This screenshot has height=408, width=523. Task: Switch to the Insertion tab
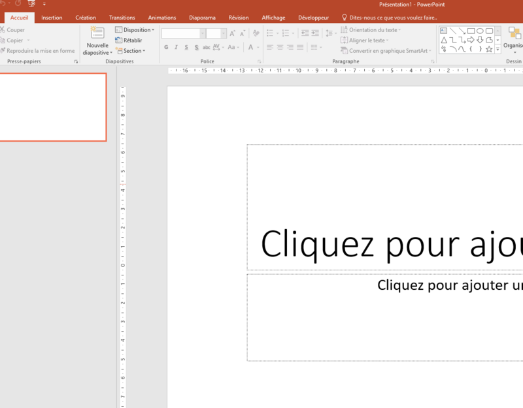point(52,18)
